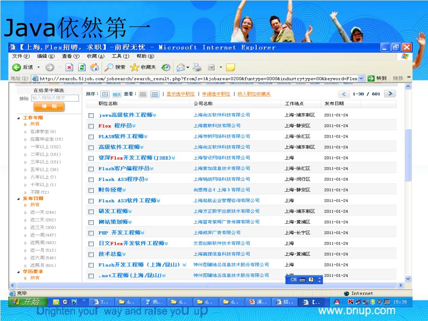Screen dimensions: 428x321
Task: Collapse the 发布日期 filter group
Action: tap(18, 199)
